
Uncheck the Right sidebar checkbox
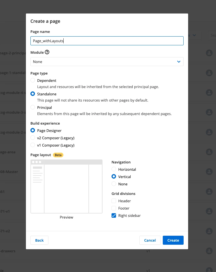click(x=114, y=215)
